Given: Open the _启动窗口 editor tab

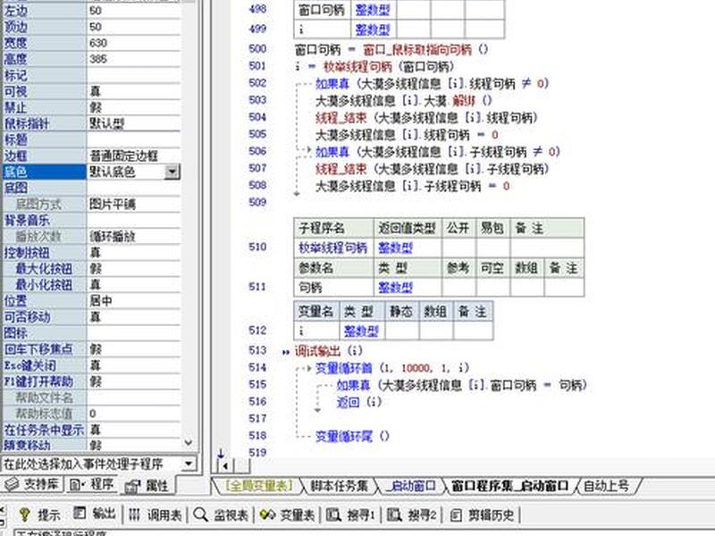Looking at the screenshot, I should (410, 485).
